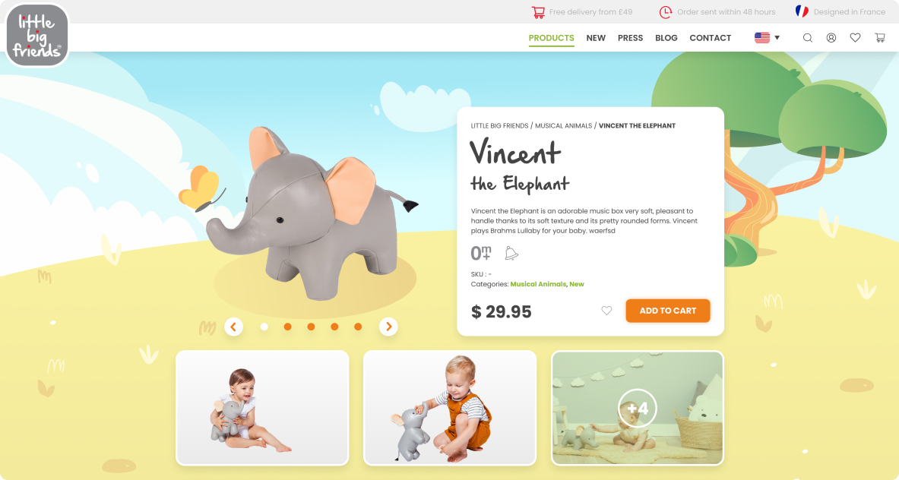This screenshot has height=480, width=899.
Task: Click the ADD TO CART button
Action: [668, 311]
